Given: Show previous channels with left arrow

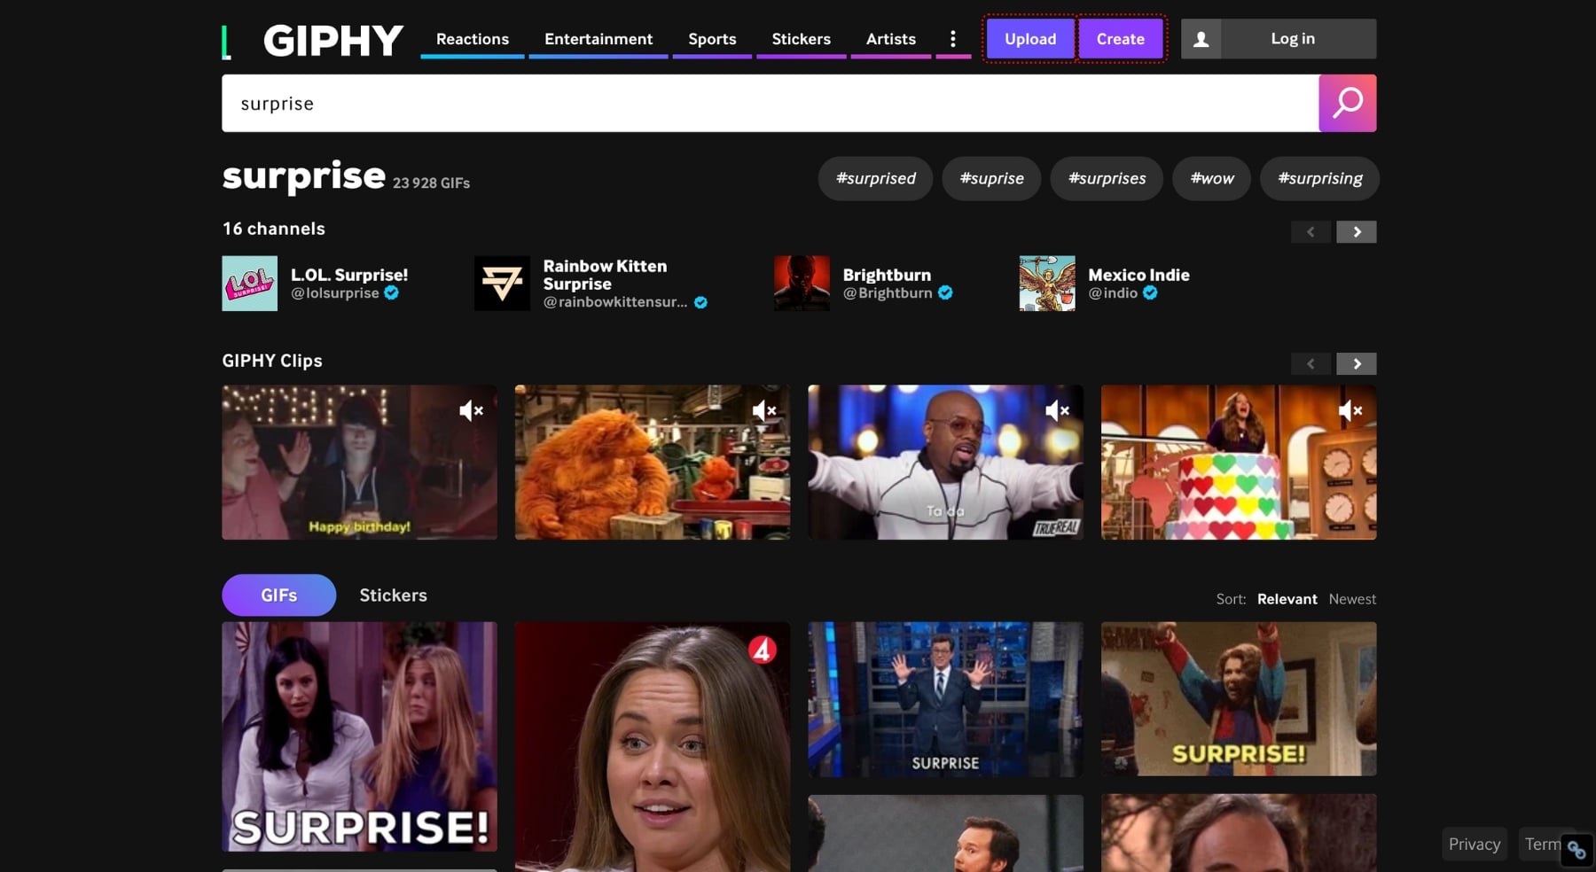Looking at the screenshot, I should point(1310,232).
